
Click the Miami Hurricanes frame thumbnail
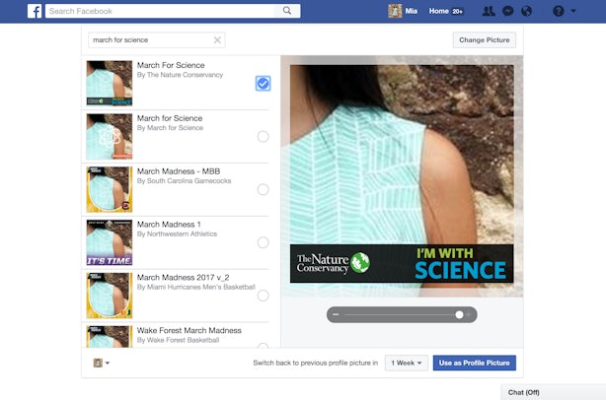[110, 296]
